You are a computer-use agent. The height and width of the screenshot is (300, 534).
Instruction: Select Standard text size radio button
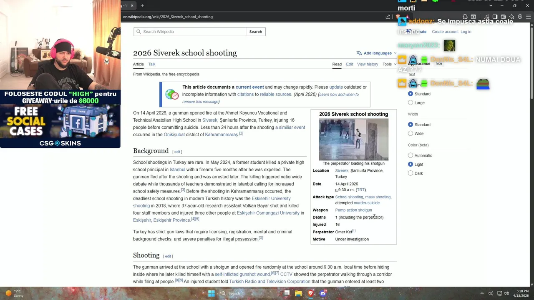coord(411,94)
